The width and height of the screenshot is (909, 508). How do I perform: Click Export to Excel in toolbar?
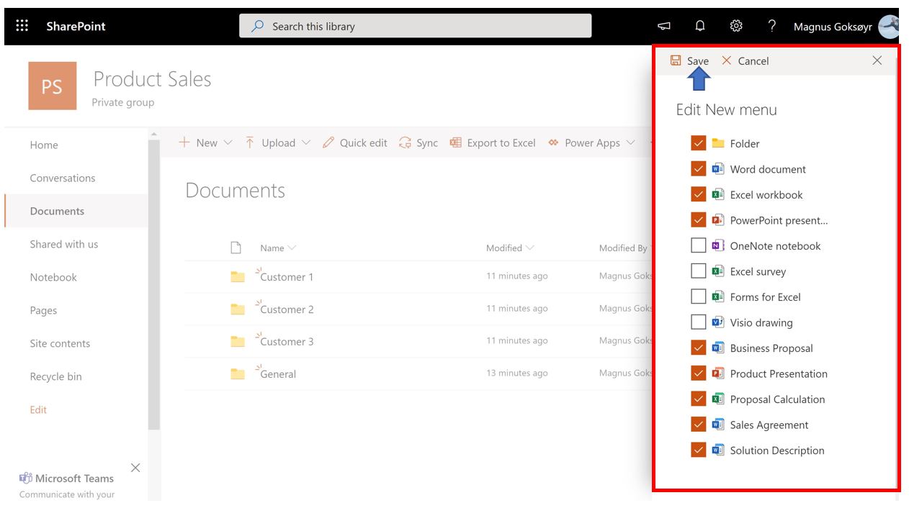tap(493, 142)
